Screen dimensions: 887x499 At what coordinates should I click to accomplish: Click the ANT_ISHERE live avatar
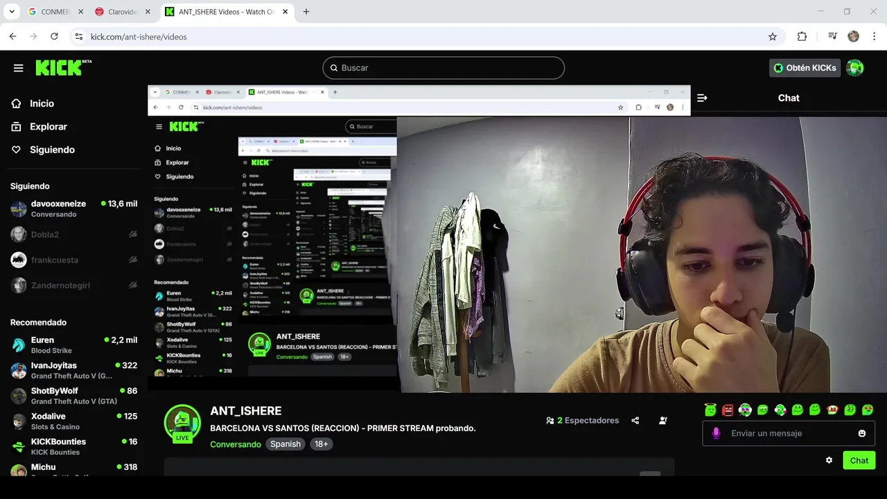tap(182, 423)
